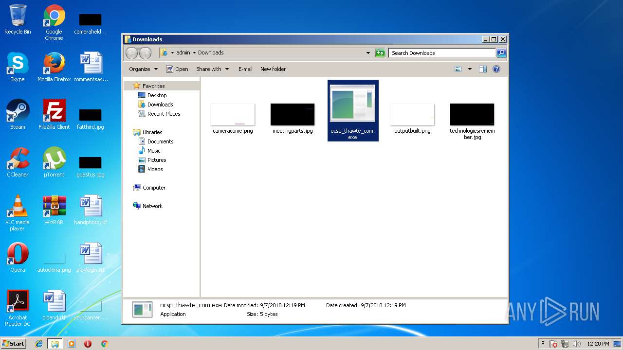623x350 pixels.
Task: Select cameracome.png thumbnail
Action: click(x=233, y=118)
